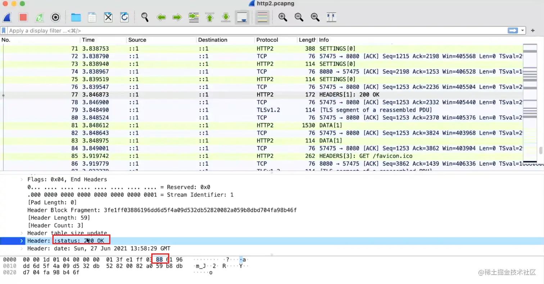Select packet 79 TLSv1.2 segment row

[261, 110]
